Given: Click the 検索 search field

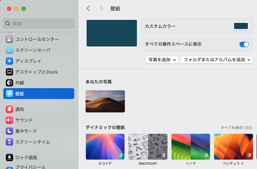Looking at the screenshot, I should [x=39, y=24].
